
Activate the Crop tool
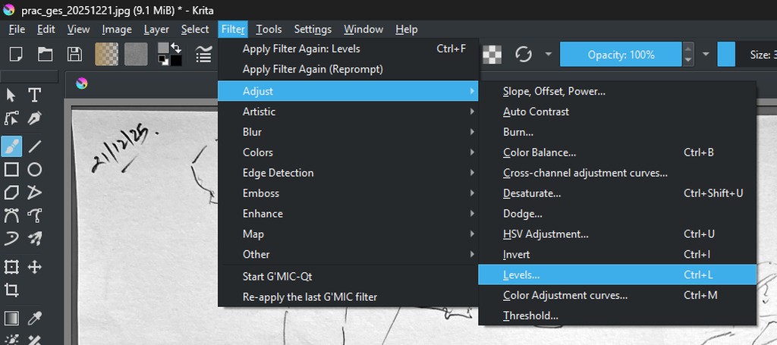pyautogui.click(x=11, y=290)
